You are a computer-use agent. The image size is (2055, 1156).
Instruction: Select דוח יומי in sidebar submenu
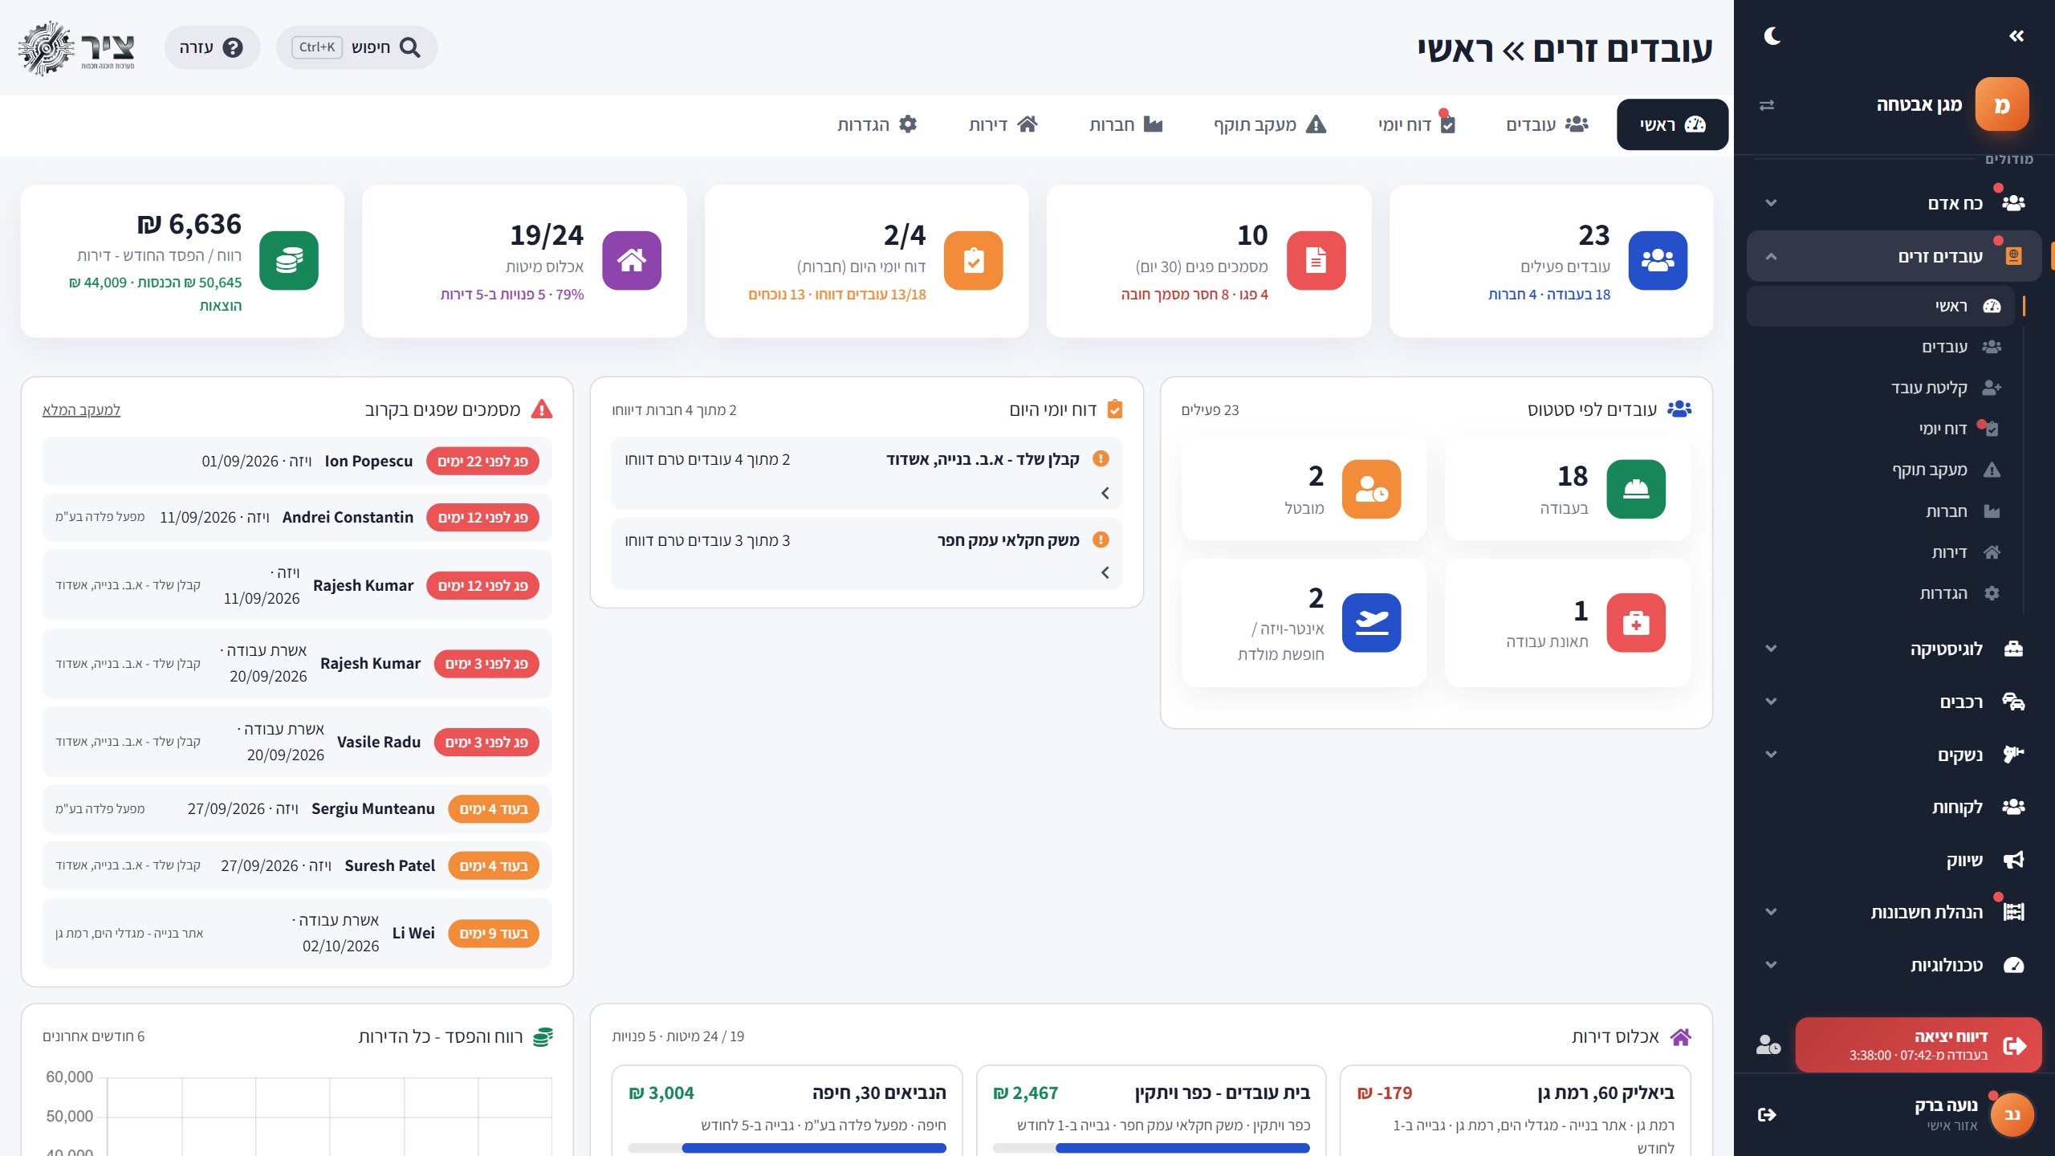[1881, 429]
